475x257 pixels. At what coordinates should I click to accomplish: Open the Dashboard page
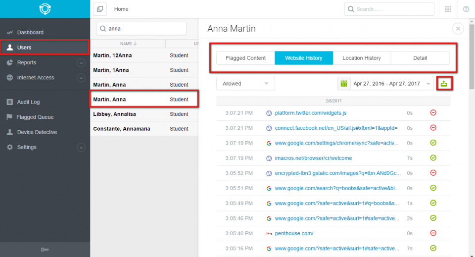(x=30, y=32)
